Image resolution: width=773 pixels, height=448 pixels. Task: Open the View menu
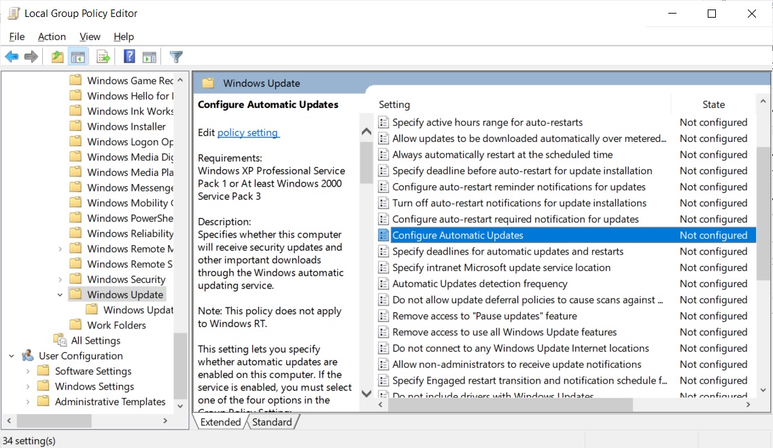pos(90,37)
